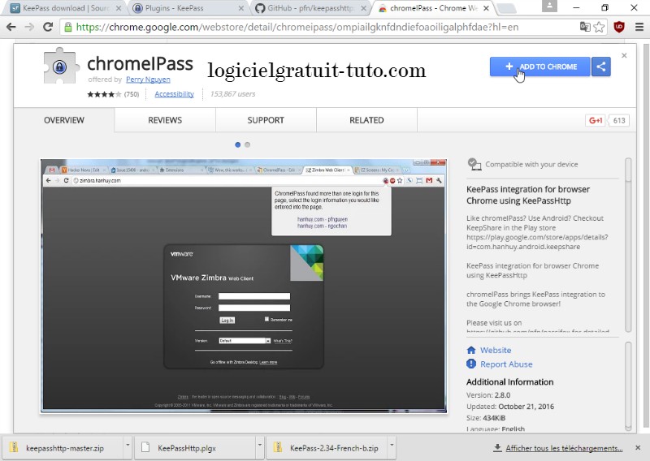Click the Compatible with your device icon
Image resolution: width=650 pixels, height=461 pixels.
coord(474,164)
